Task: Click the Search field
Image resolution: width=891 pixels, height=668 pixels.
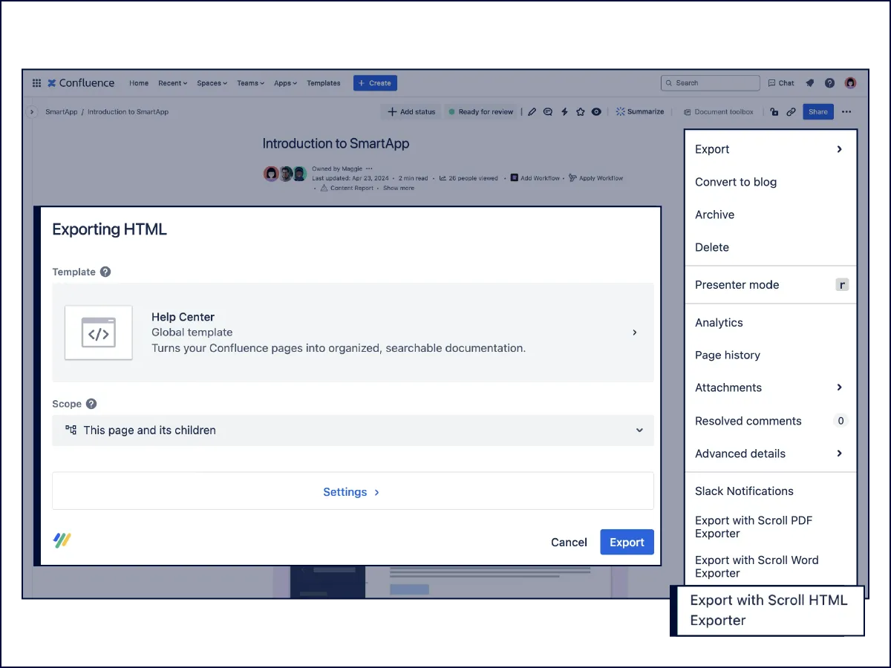Action: click(x=711, y=83)
